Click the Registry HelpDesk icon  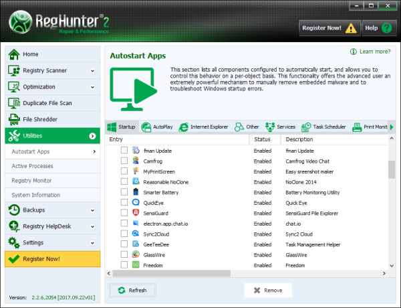(x=14, y=226)
